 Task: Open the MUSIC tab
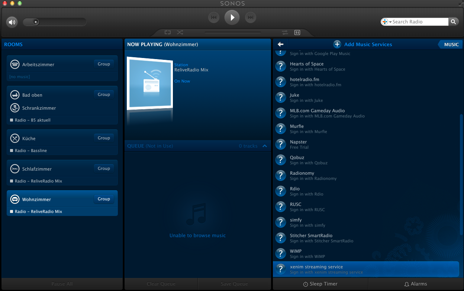click(451, 44)
